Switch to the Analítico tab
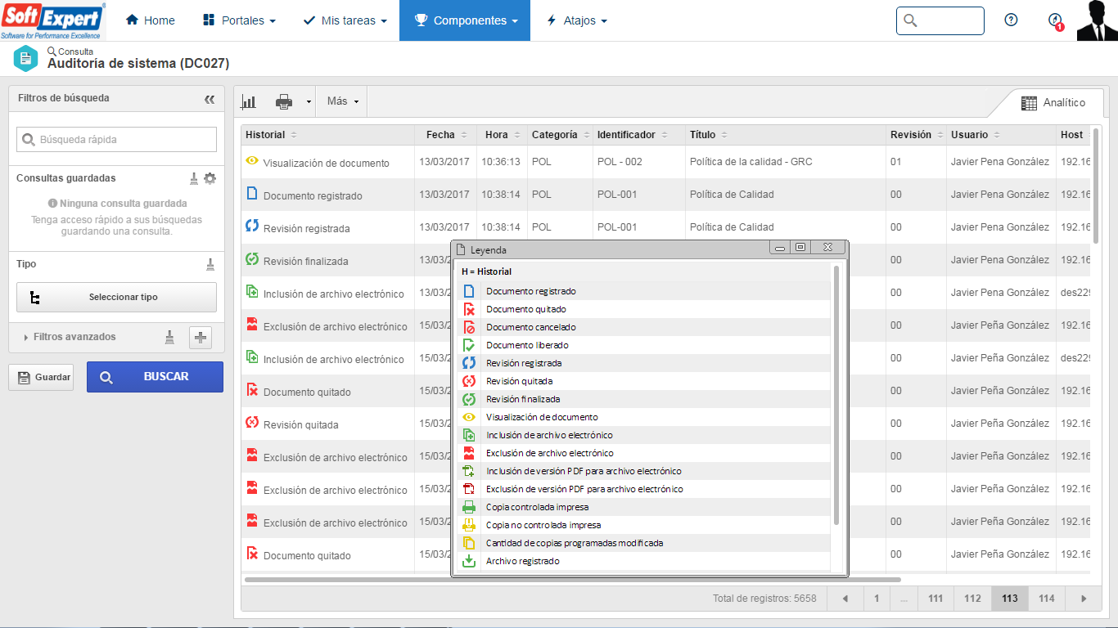 [x=1053, y=103]
